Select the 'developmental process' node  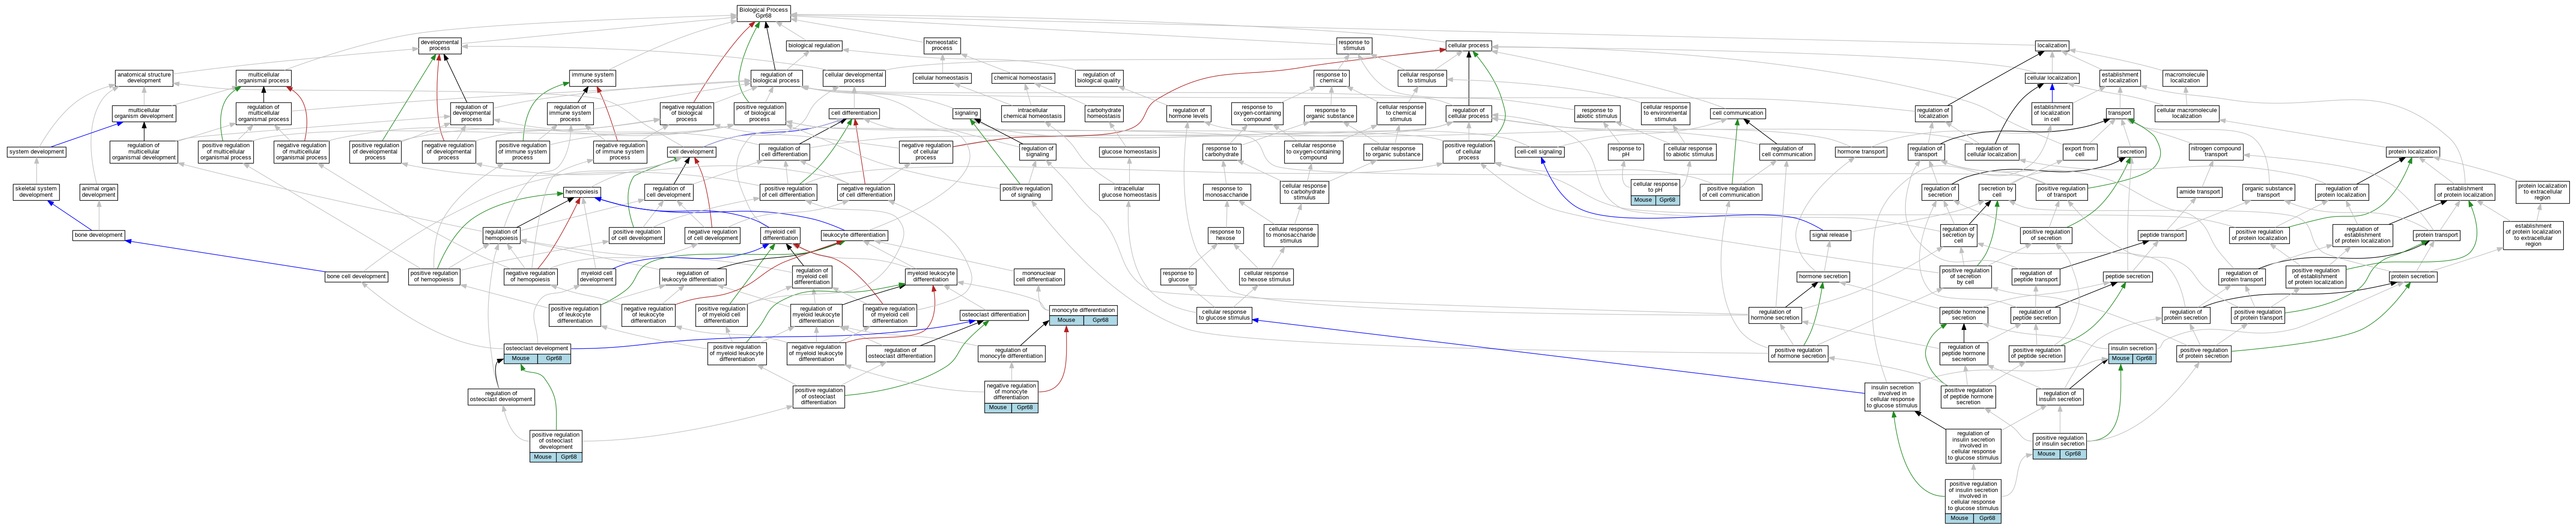pos(440,45)
